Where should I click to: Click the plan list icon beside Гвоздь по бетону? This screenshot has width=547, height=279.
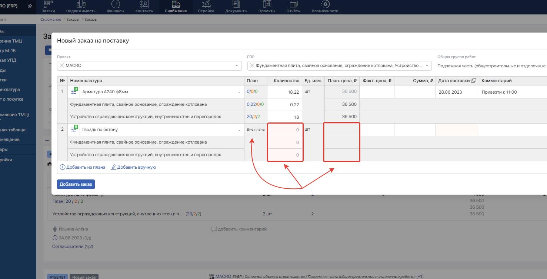pos(74,130)
